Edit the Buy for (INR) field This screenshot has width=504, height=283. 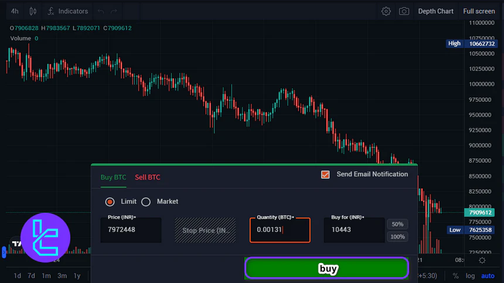coord(354,230)
